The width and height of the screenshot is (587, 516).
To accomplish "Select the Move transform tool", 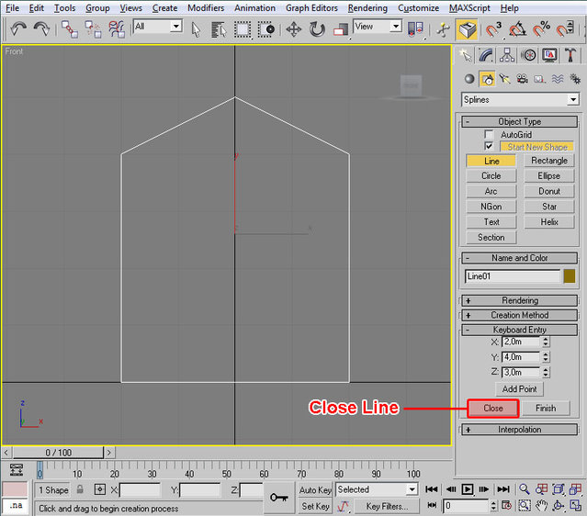I will pos(294,28).
